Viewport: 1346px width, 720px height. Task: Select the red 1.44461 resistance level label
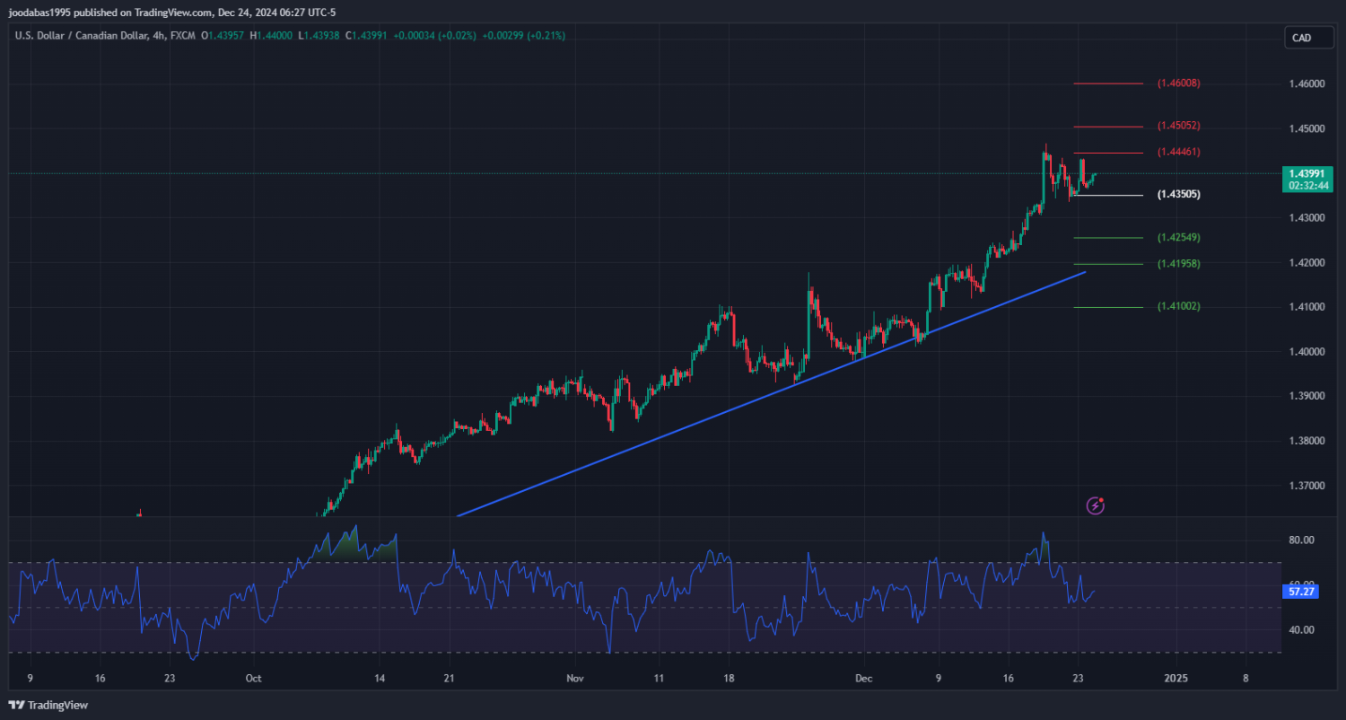[x=1178, y=153]
